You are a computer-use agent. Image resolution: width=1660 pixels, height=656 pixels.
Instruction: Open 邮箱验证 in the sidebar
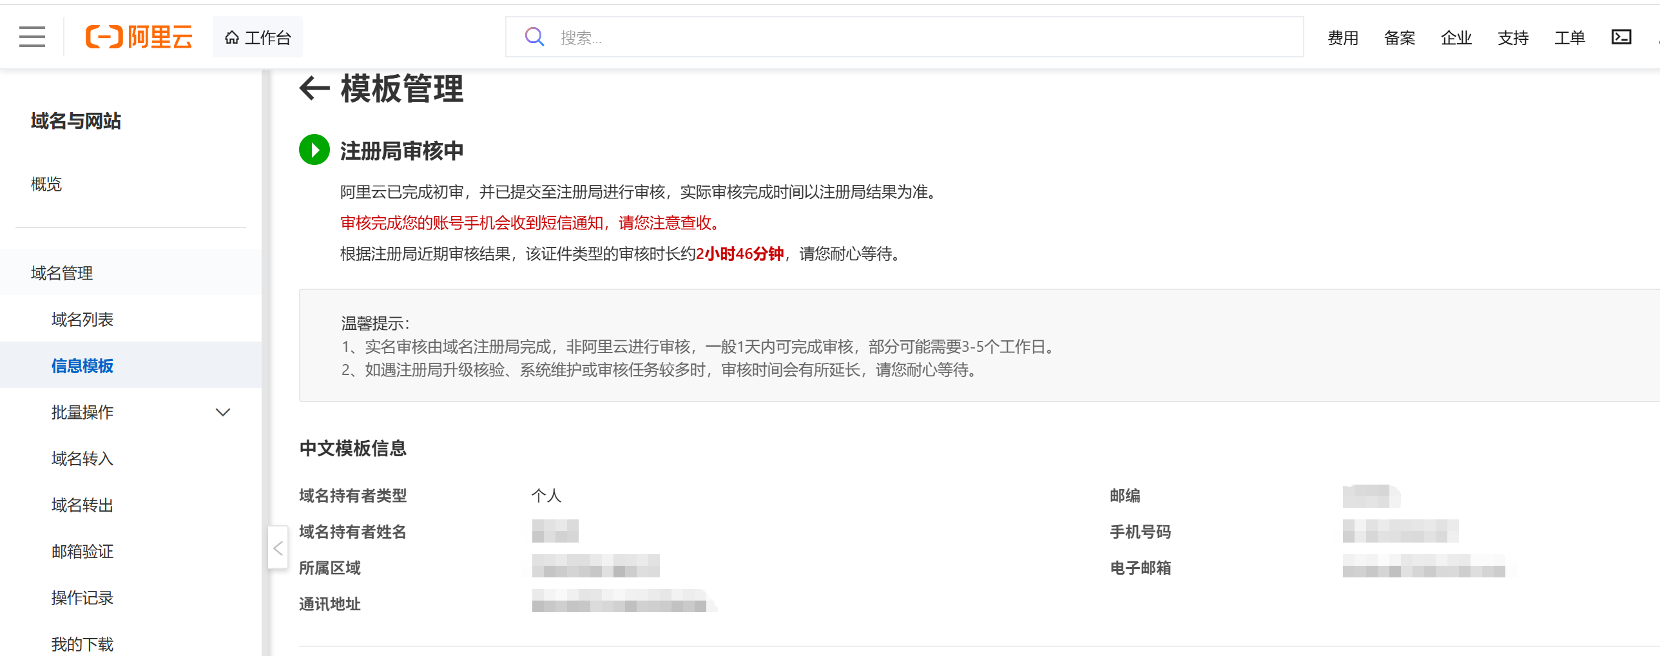click(x=82, y=551)
